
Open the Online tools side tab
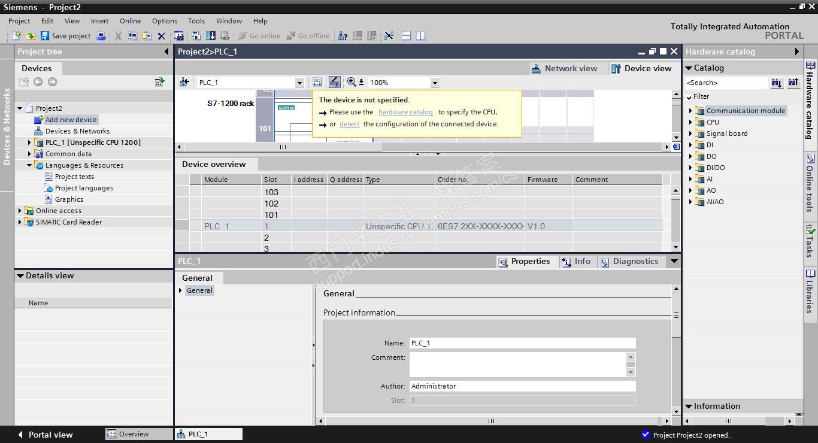(x=810, y=183)
